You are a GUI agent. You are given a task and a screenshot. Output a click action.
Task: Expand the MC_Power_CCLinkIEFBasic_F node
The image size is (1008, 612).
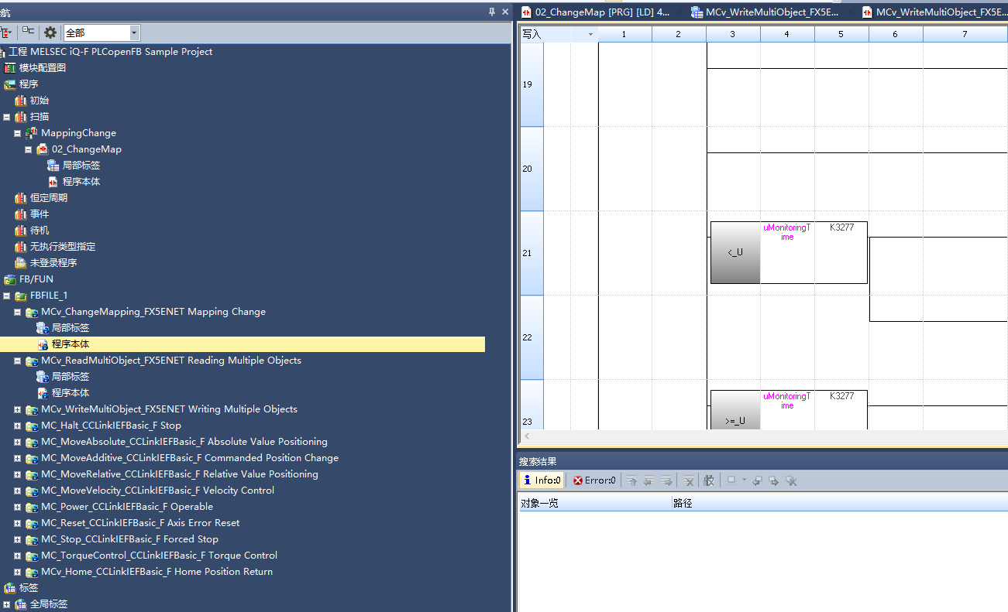point(18,507)
